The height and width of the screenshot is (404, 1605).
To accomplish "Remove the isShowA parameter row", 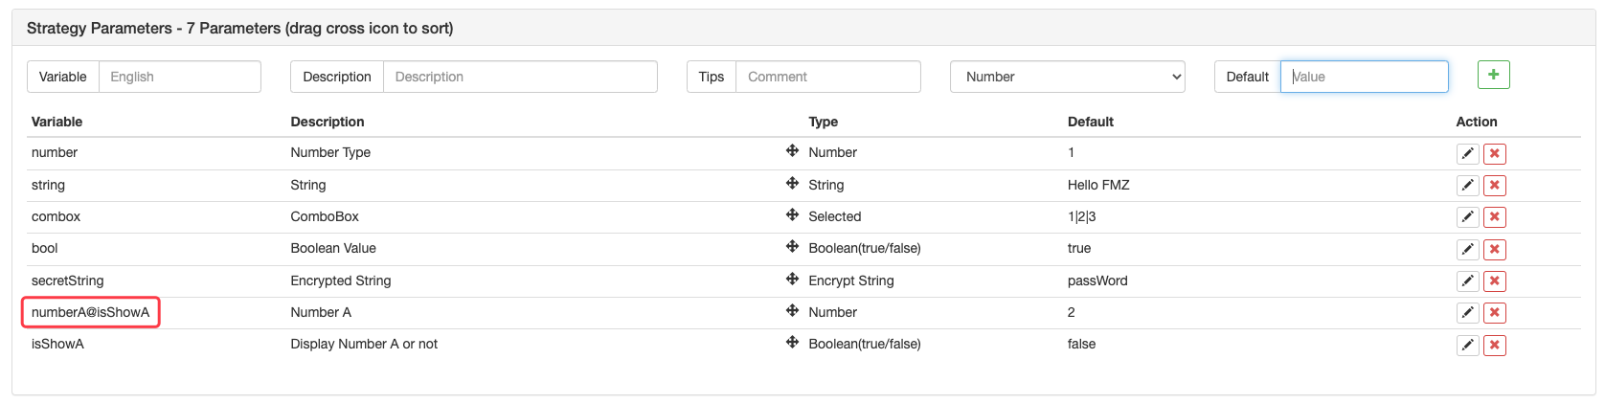I will point(1494,345).
